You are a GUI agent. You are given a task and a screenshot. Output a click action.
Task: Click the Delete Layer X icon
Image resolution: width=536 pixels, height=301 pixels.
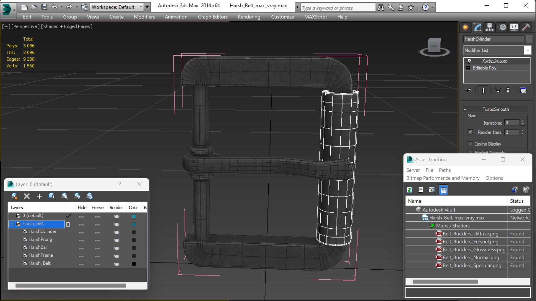tap(27, 196)
